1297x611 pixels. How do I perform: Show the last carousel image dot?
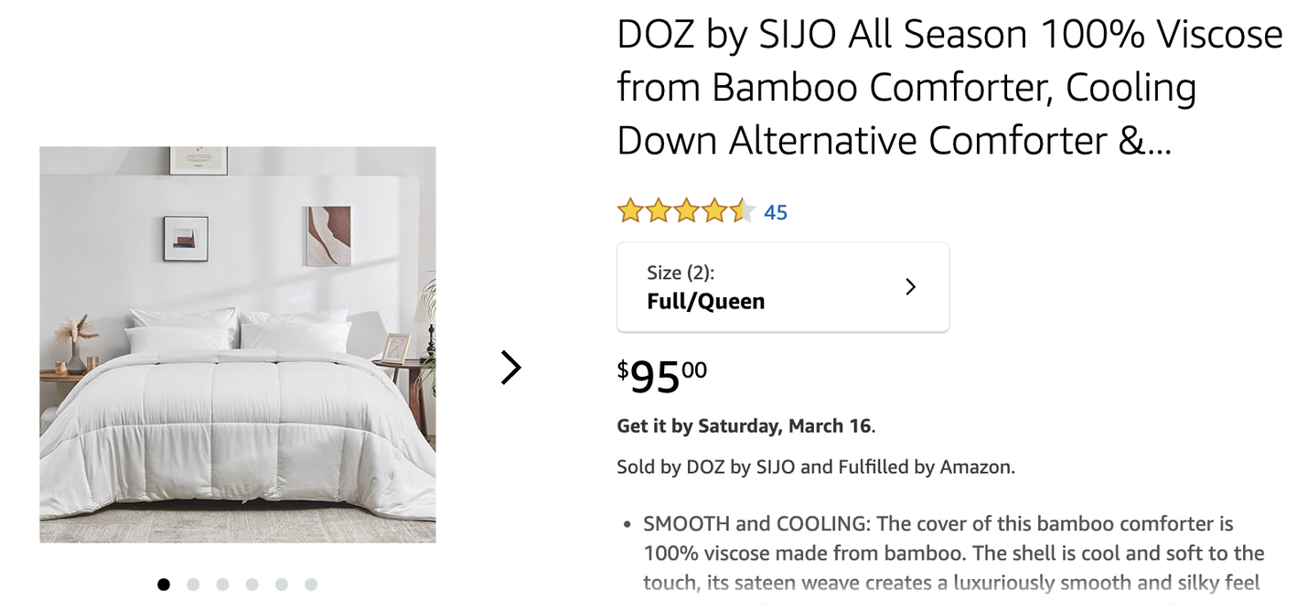[311, 584]
